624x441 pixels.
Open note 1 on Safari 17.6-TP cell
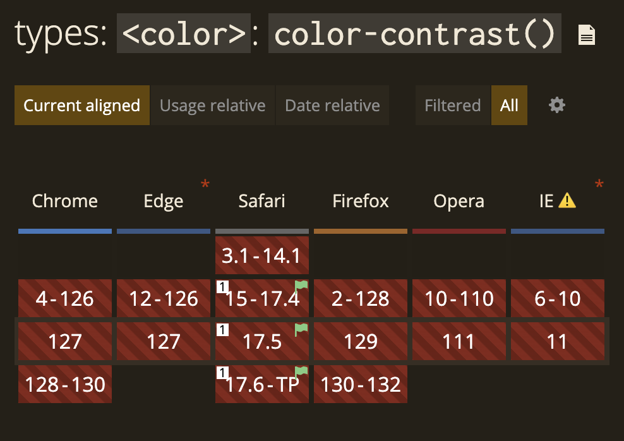[222, 373]
